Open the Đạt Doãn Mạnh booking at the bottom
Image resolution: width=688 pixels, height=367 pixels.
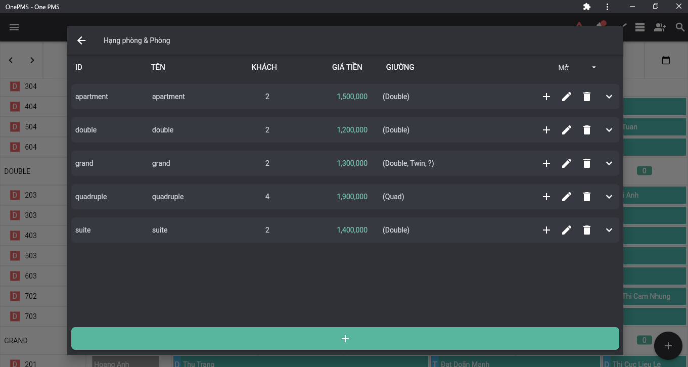click(x=516, y=361)
